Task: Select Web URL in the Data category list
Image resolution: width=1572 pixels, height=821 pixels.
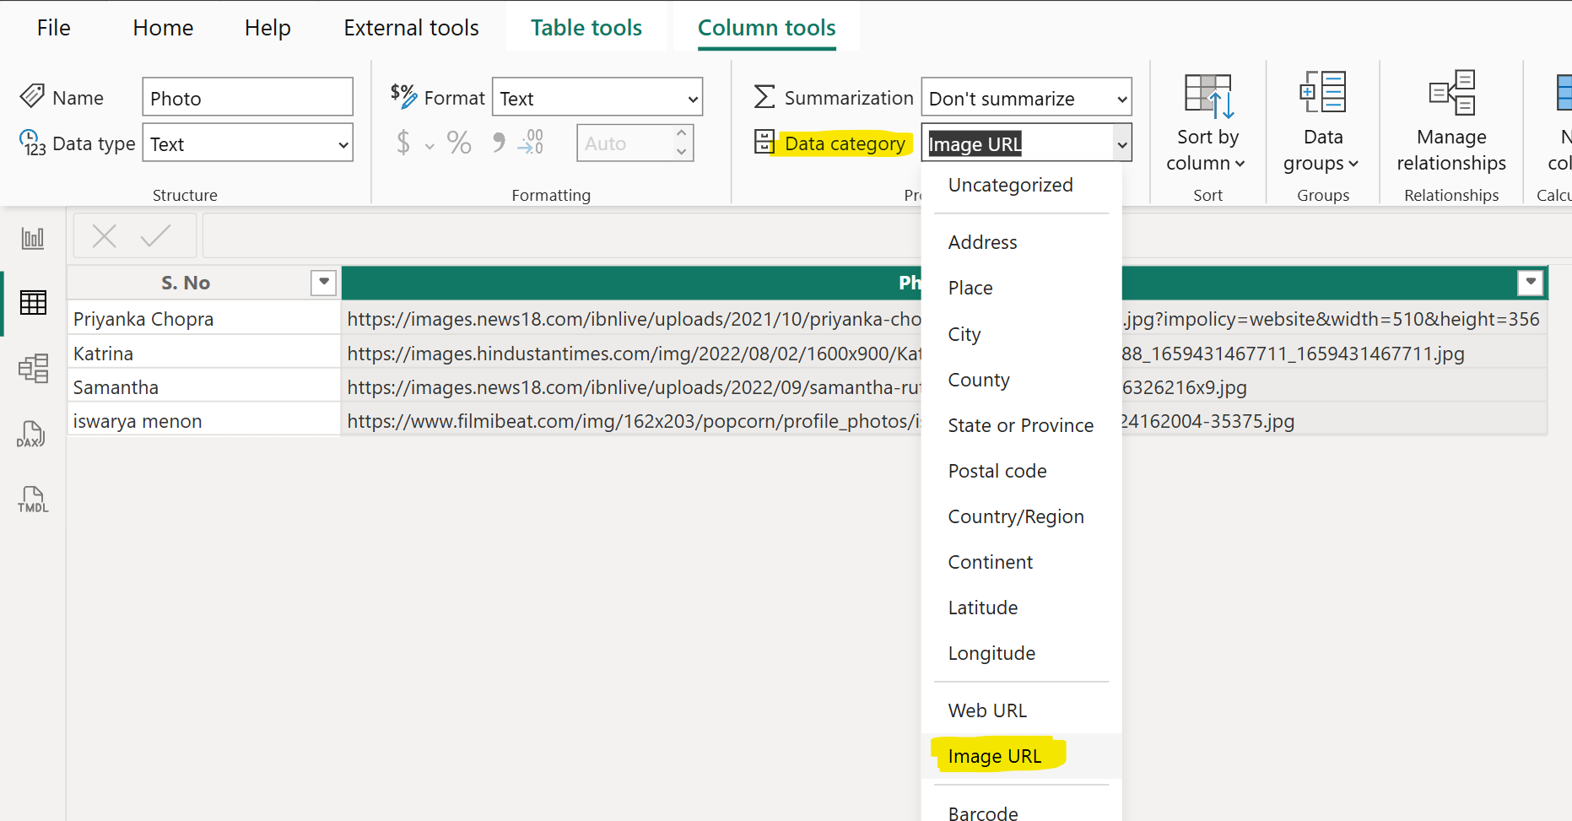Action: click(986, 710)
